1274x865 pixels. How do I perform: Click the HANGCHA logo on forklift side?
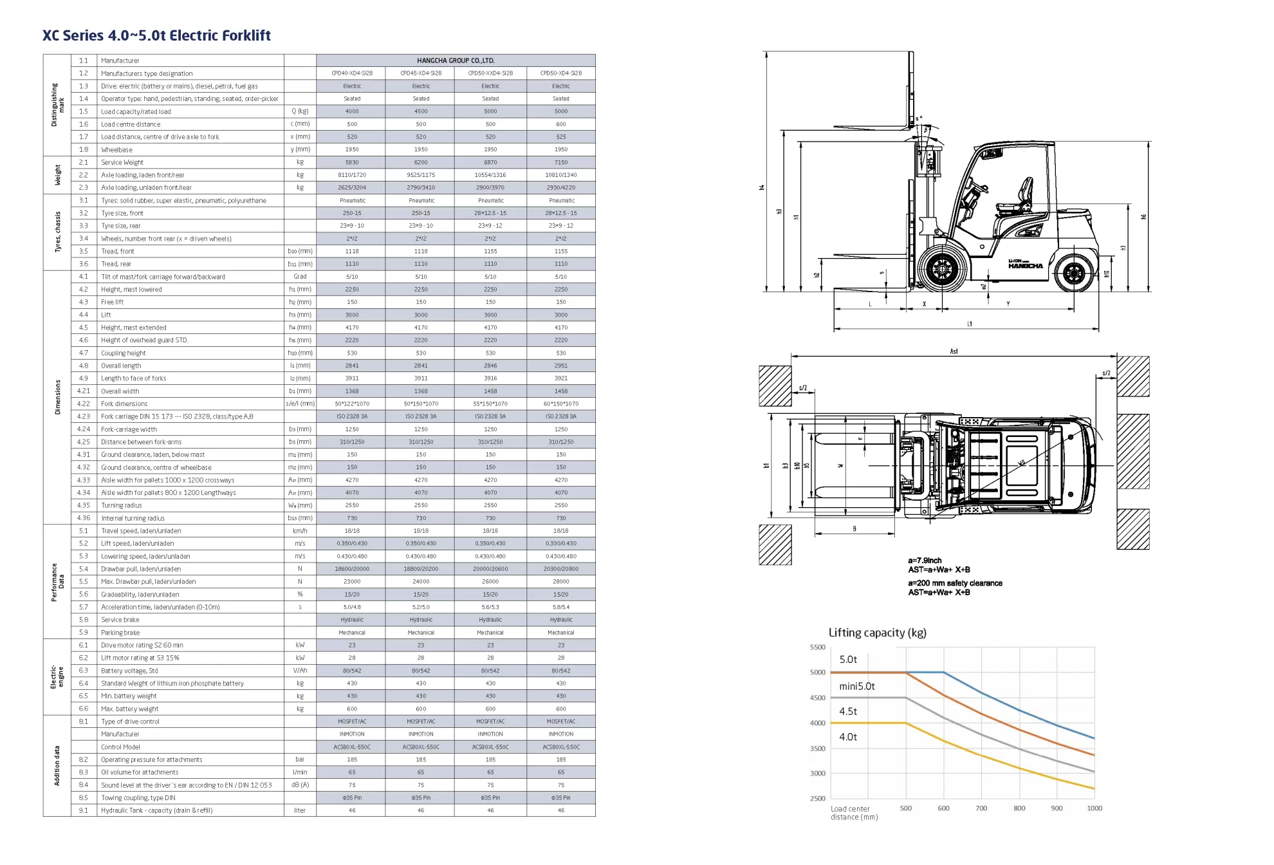click(1025, 265)
